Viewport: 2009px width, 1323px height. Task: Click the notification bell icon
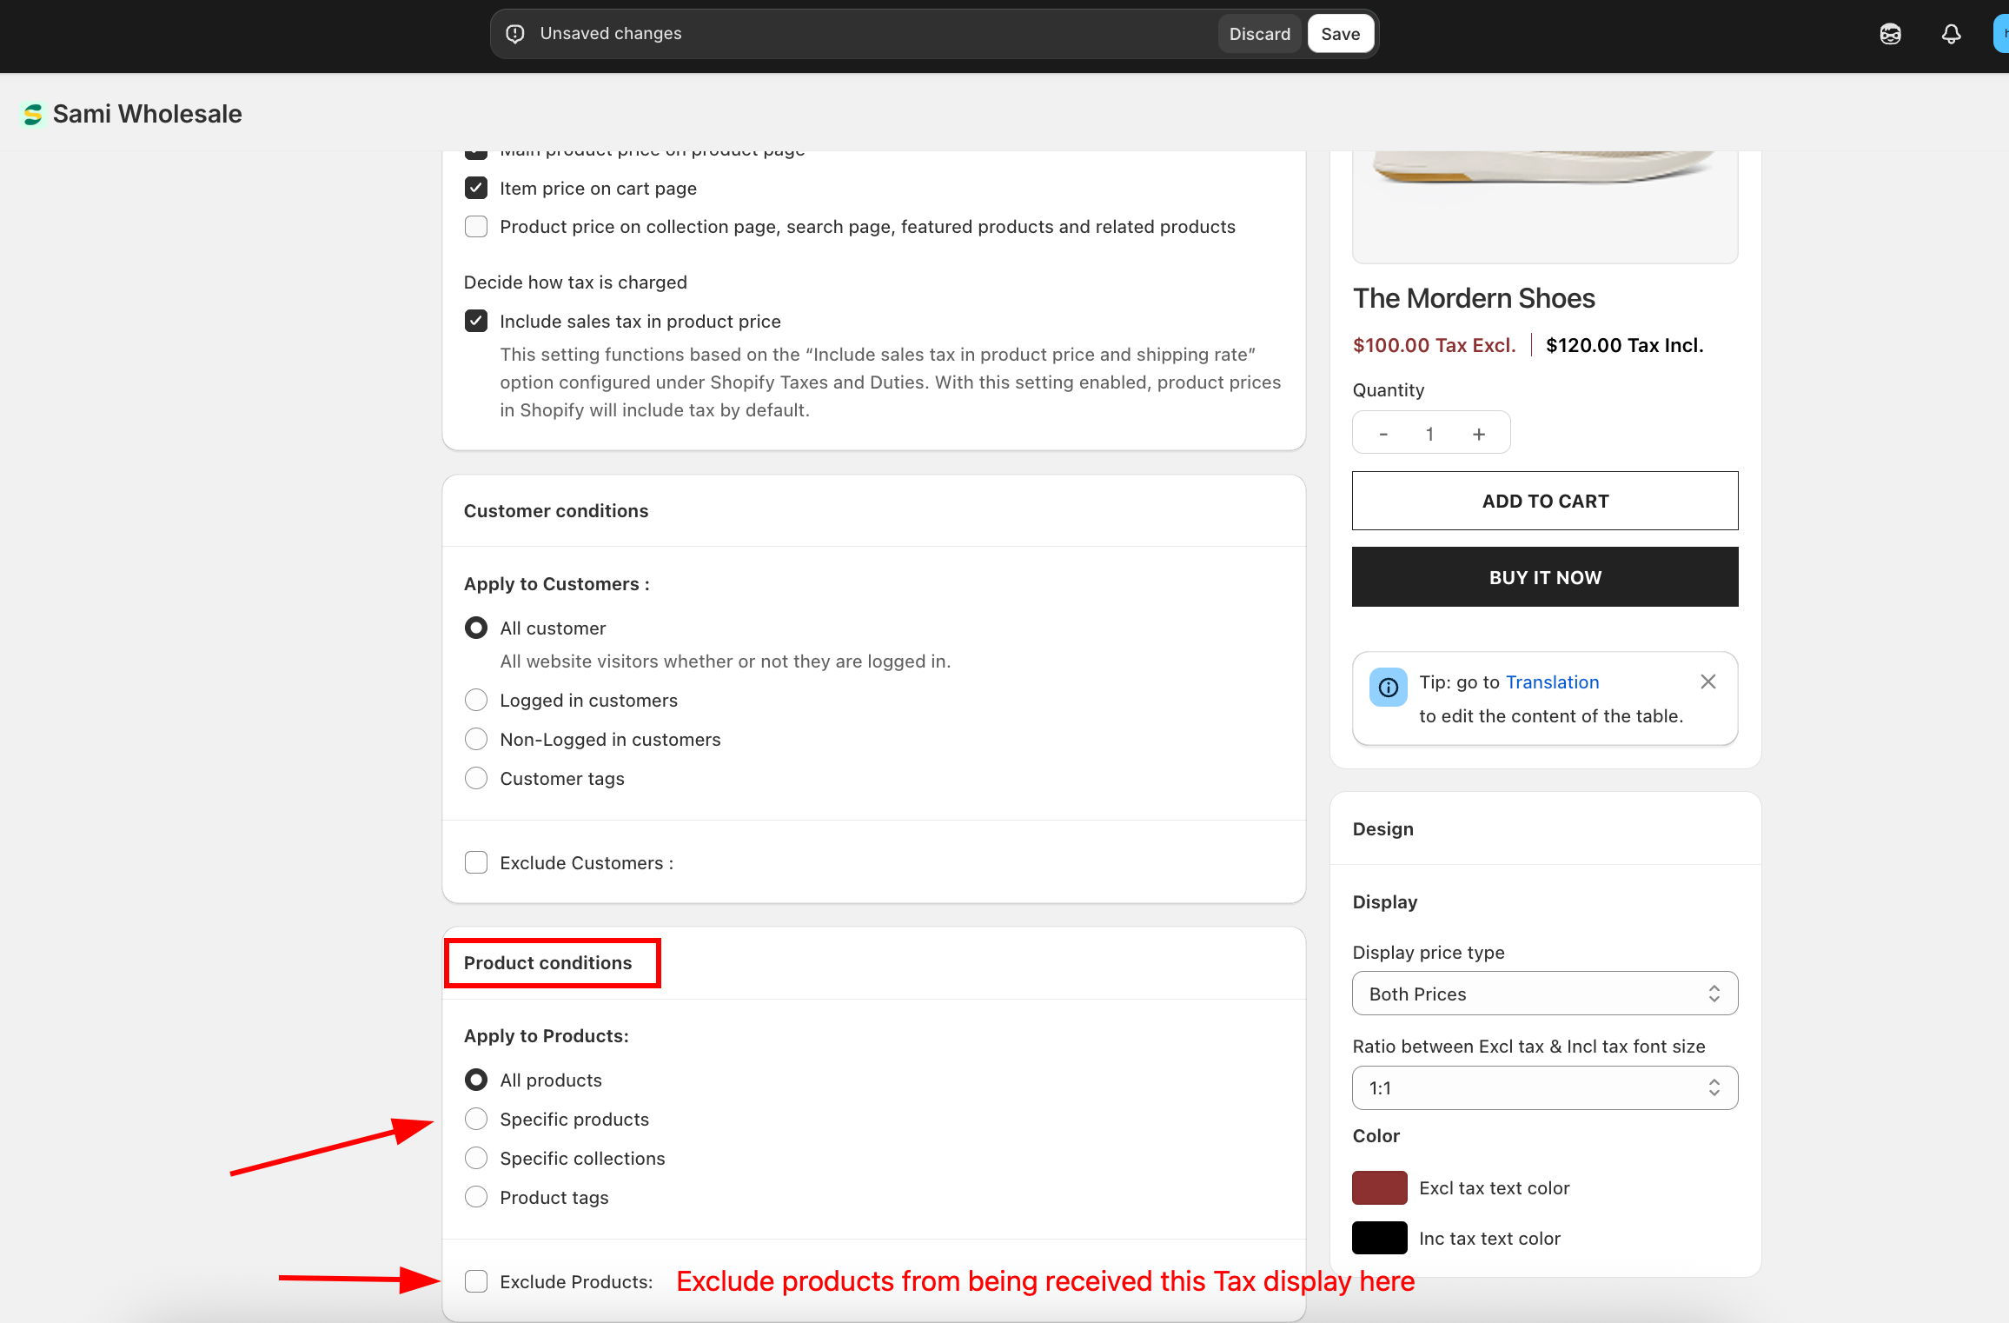[1951, 34]
